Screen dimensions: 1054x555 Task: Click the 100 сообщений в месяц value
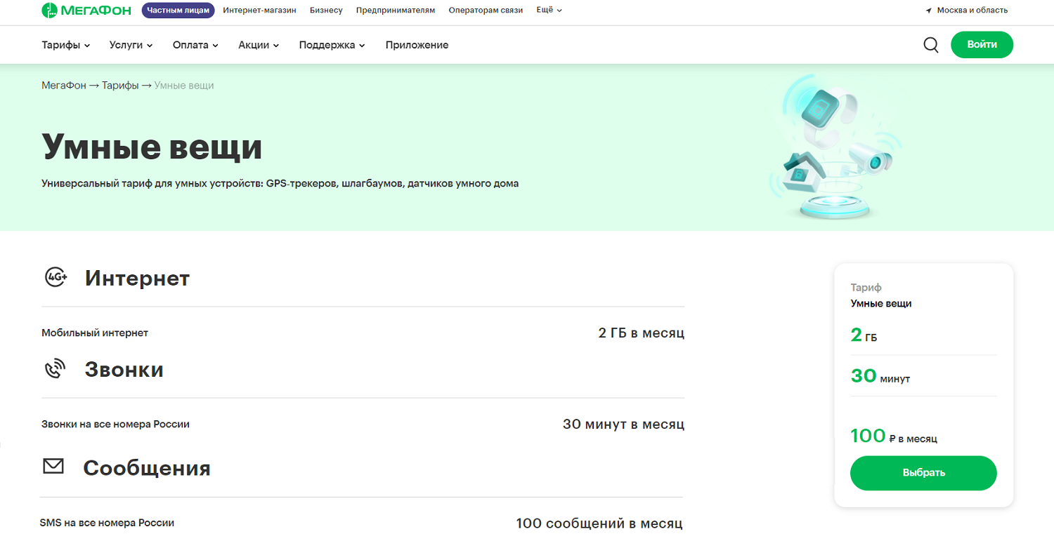599,523
